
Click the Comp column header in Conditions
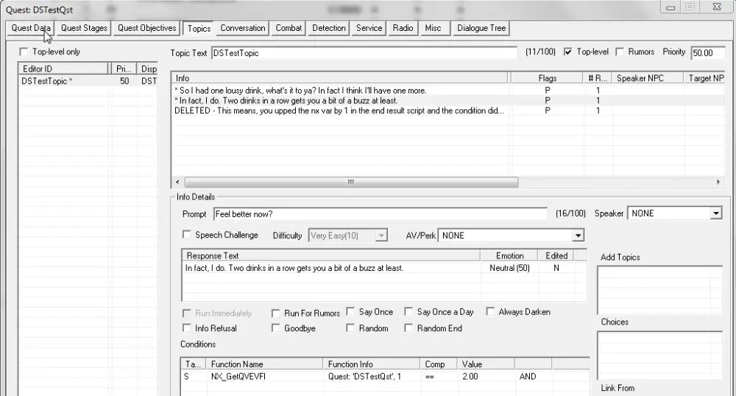[x=439, y=364]
